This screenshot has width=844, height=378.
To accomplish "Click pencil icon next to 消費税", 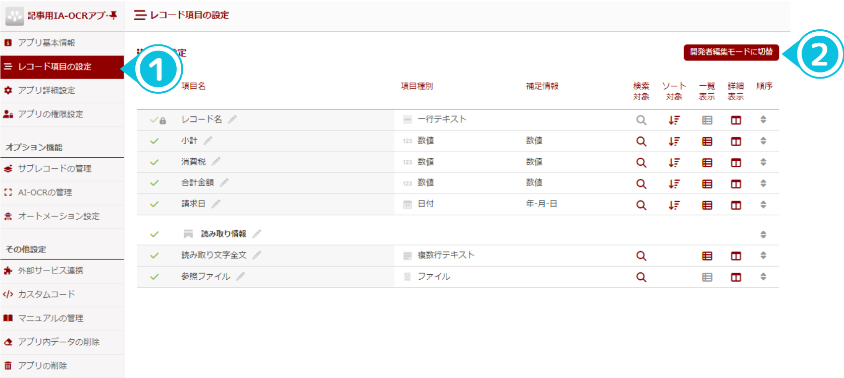I will tap(216, 162).
